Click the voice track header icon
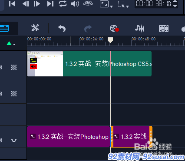 click(x=14, y=140)
